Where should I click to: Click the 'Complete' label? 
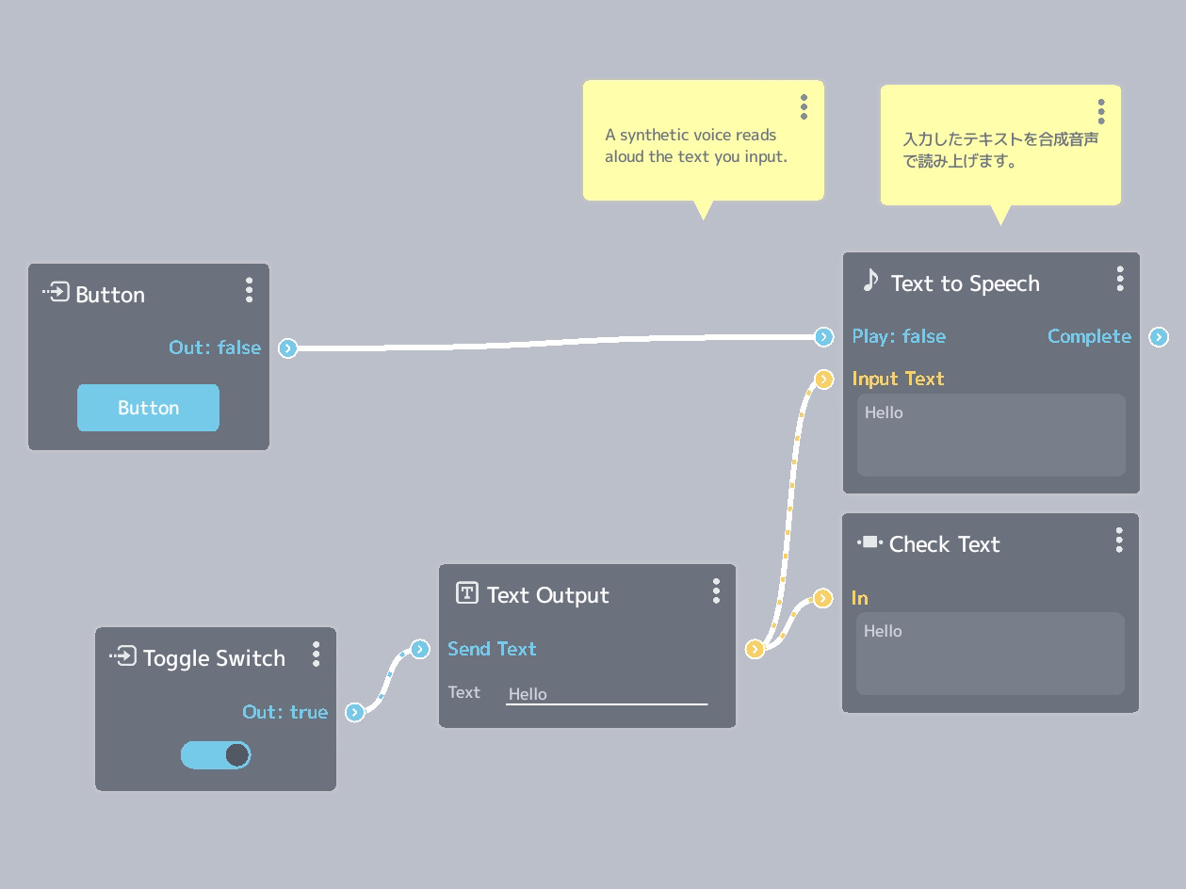[x=1089, y=336]
